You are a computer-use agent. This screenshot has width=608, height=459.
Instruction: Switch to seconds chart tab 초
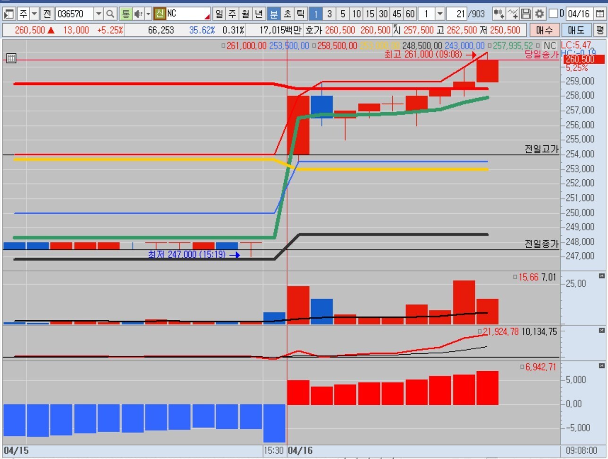click(287, 14)
